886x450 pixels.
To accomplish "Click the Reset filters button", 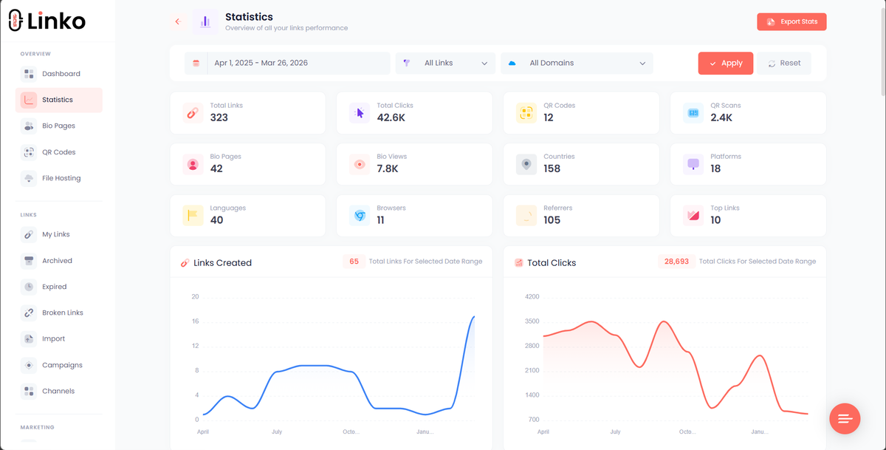I will click(783, 63).
